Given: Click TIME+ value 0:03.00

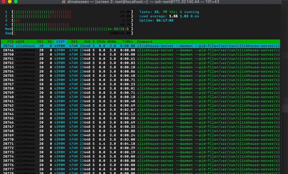Looking at the screenshot, I should click(x=128, y=140).
